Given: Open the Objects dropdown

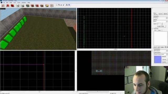Looking at the screenshot, I should point(160,21).
